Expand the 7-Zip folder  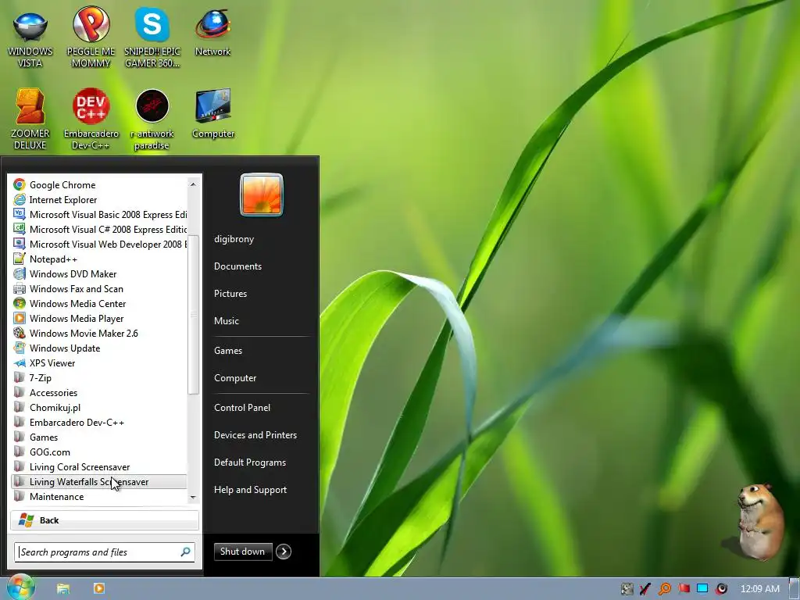coord(99,377)
